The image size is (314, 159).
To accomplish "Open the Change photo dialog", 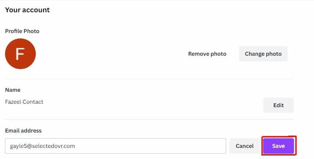I will [263, 54].
